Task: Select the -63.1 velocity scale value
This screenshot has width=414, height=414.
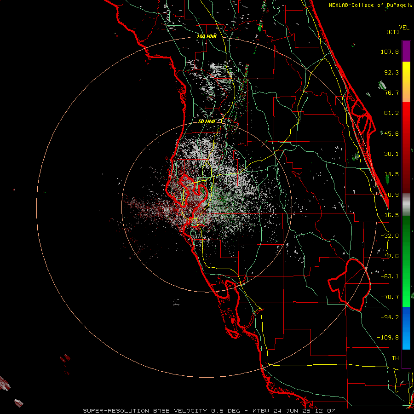Action: 390,276
